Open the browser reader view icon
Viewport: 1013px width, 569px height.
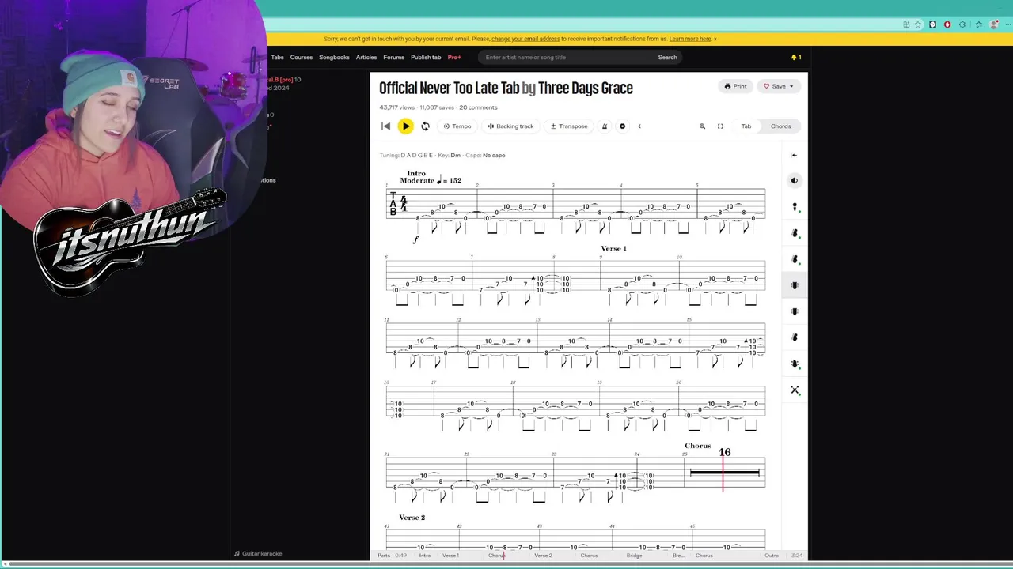[905, 24]
